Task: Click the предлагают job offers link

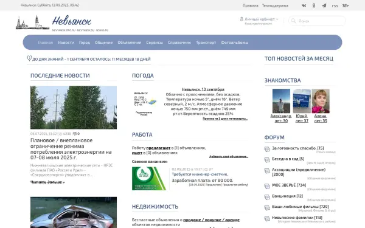Action: pos(158,148)
